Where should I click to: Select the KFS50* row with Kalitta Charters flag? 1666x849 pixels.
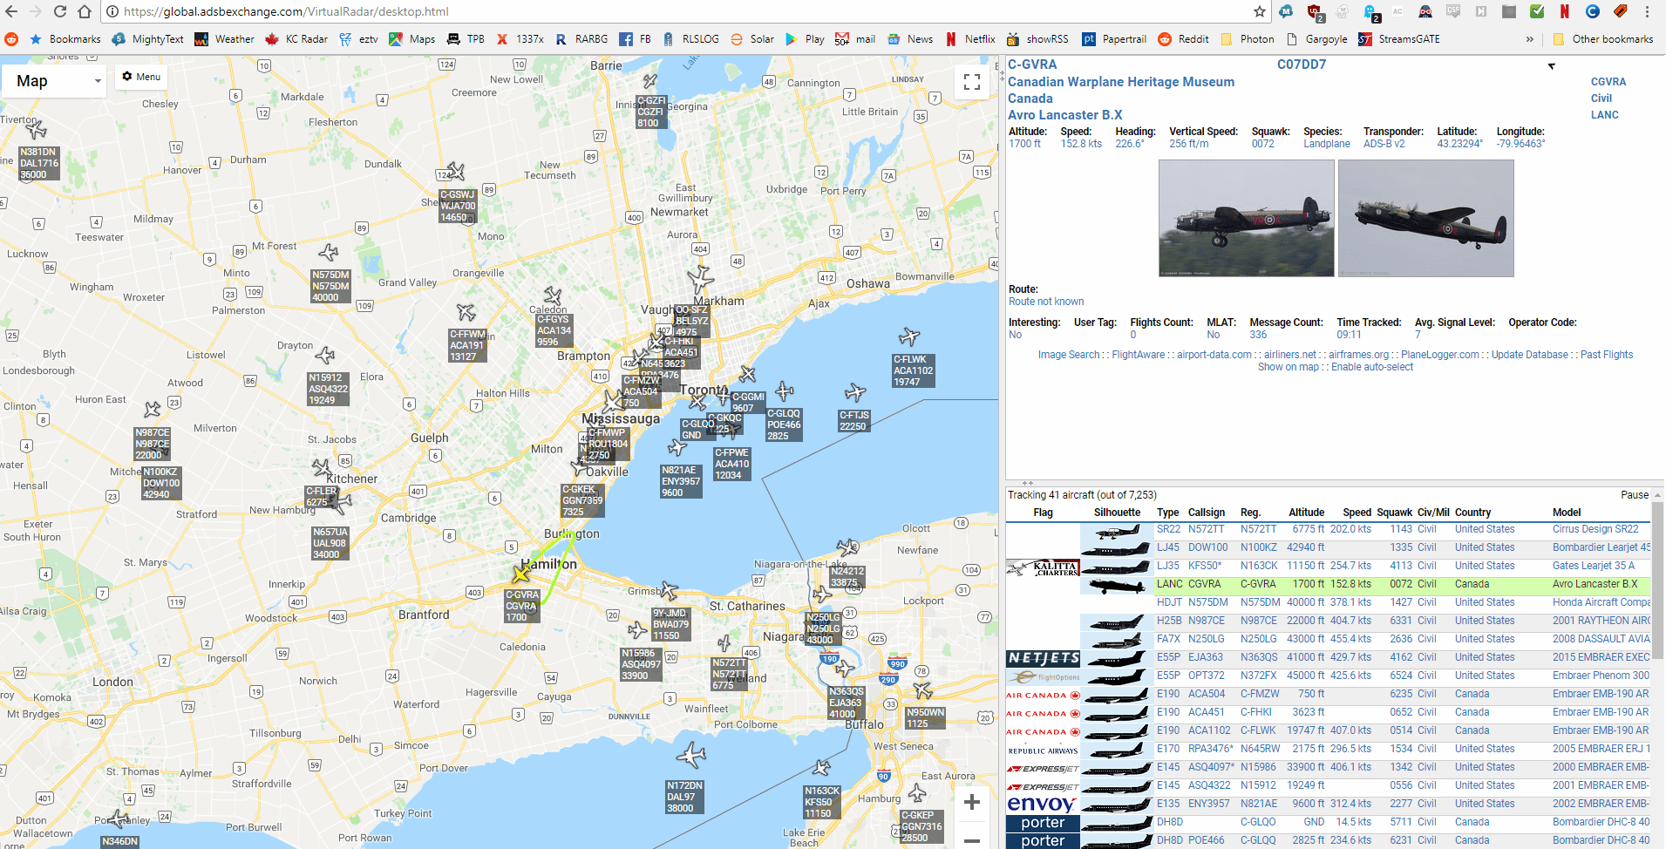pyautogui.click(x=1328, y=566)
